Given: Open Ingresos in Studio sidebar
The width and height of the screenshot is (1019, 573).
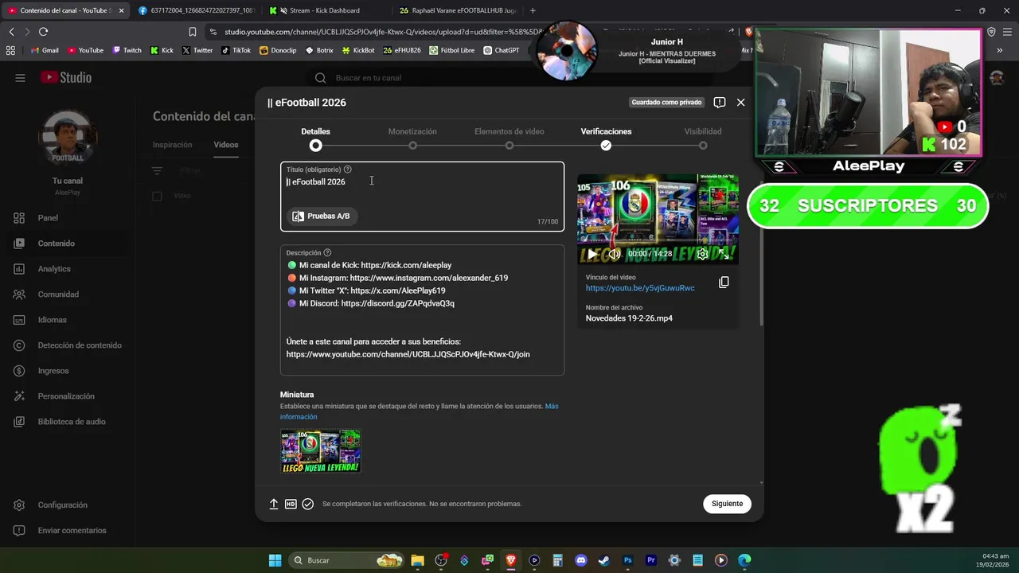Looking at the screenshot, I should [x=67, y=371].
